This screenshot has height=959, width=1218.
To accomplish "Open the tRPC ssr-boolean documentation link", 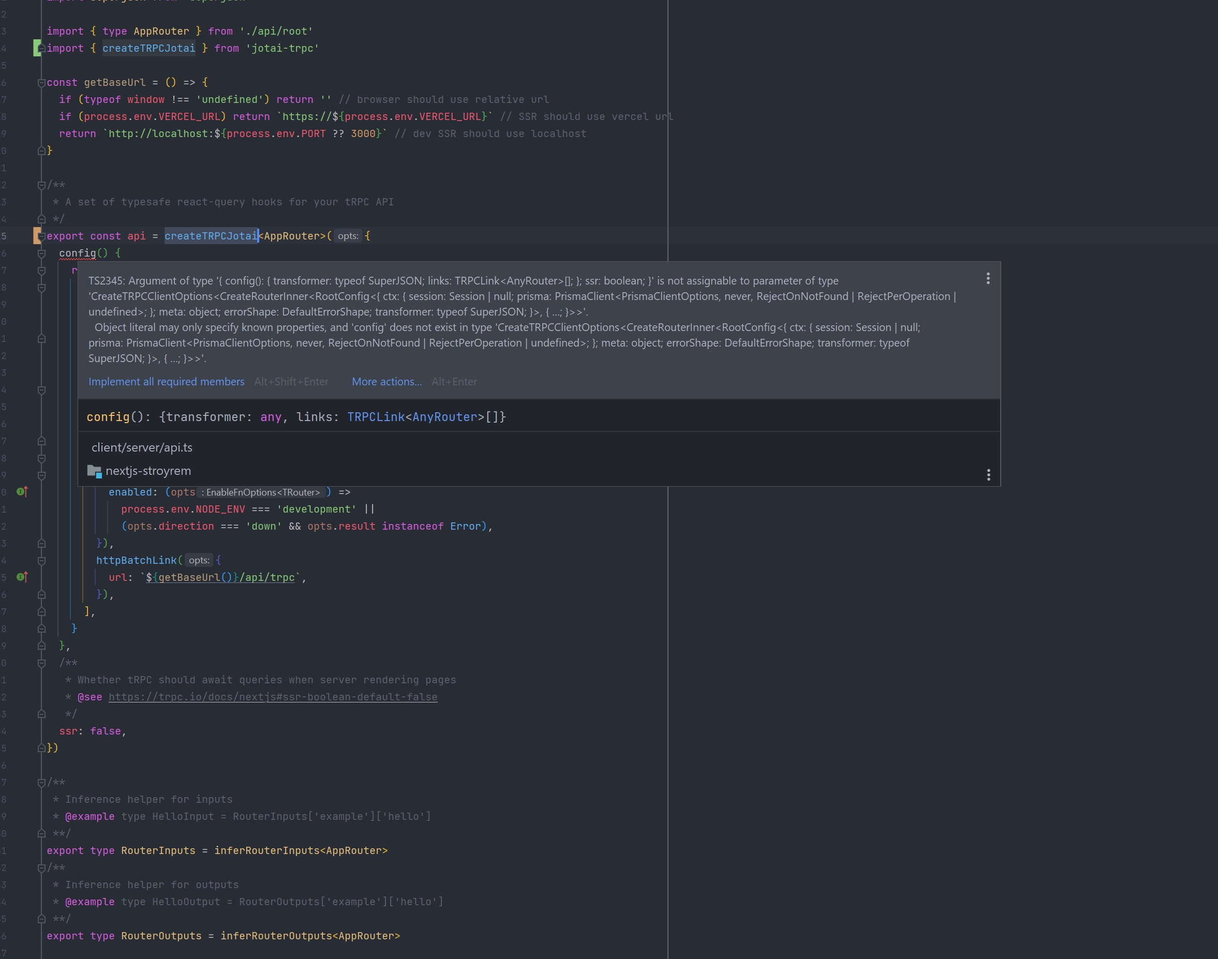I will point(273,697).
